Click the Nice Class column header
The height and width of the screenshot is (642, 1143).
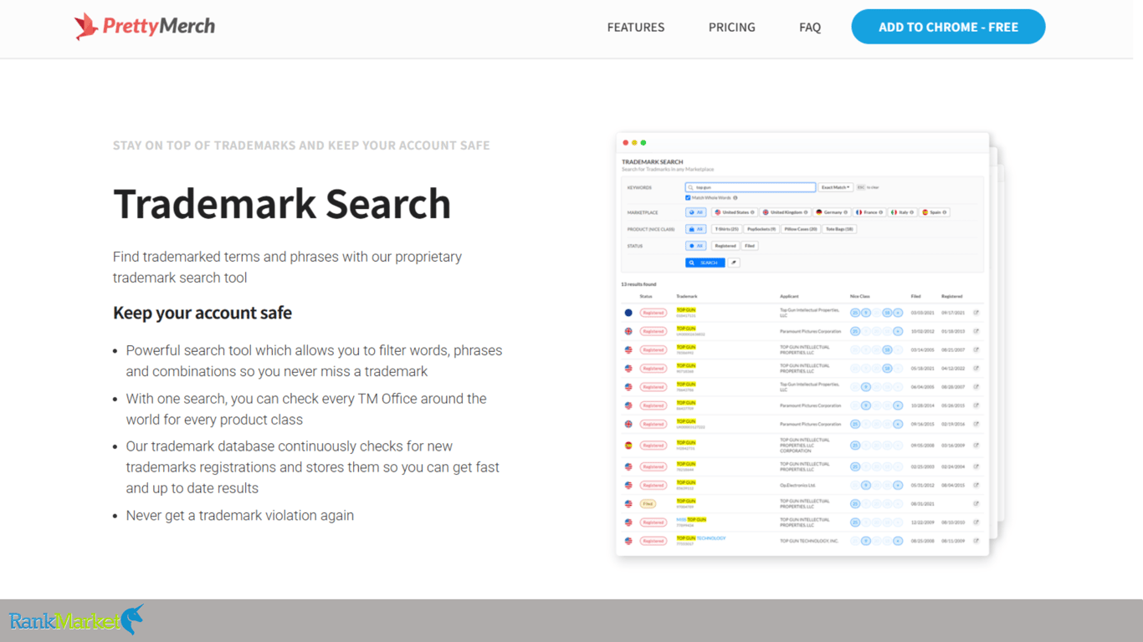coord(859,296)
